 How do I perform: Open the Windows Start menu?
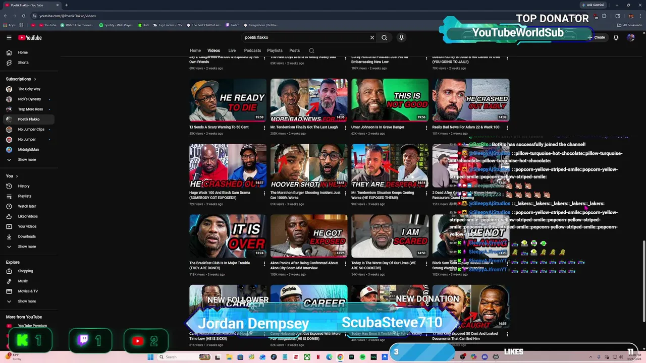150,357
